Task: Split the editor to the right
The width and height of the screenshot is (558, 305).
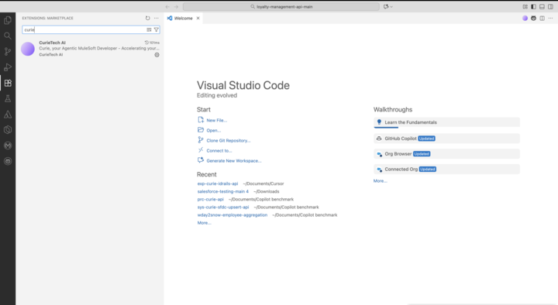Action: tap(542, 18)
